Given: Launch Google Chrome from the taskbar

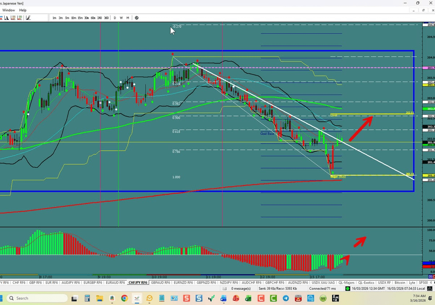Looking at the screenshot, I should [x=125, y=298].
